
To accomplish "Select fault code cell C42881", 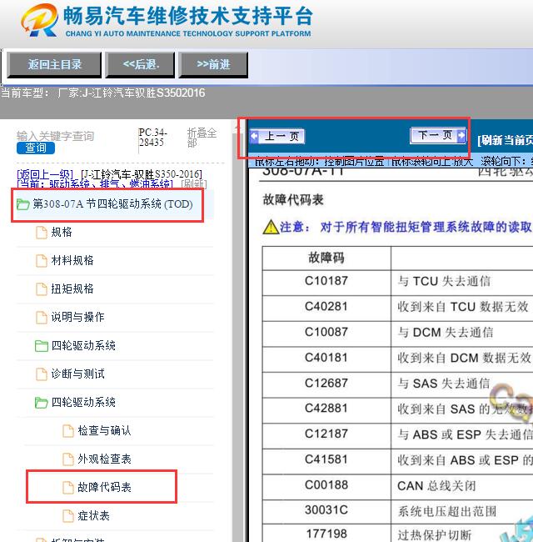I will pyautogui.click(x=326, y=409).
